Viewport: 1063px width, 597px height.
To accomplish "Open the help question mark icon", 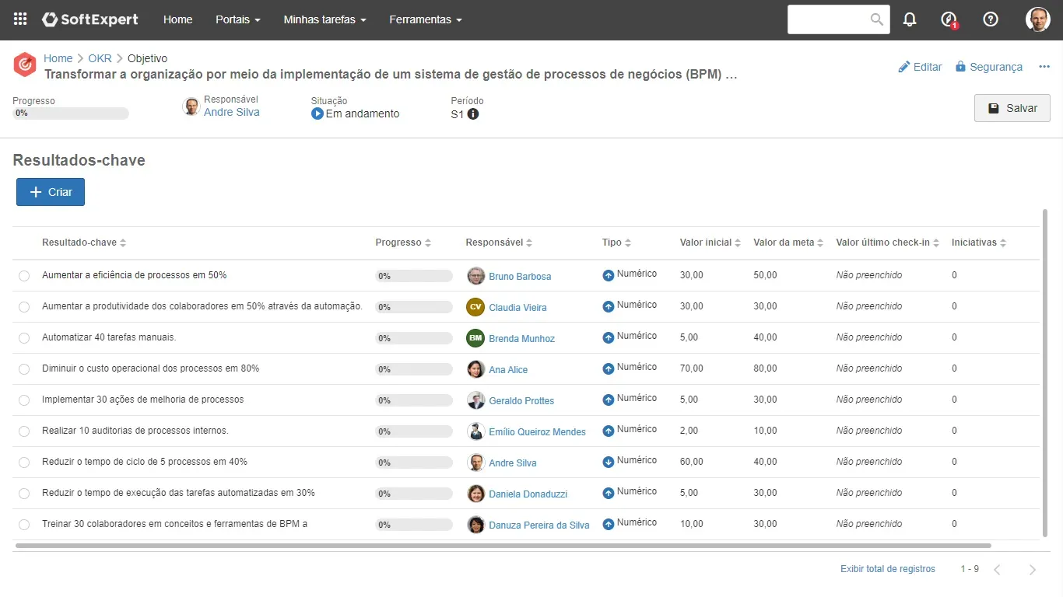I will [x=991, y=19].
